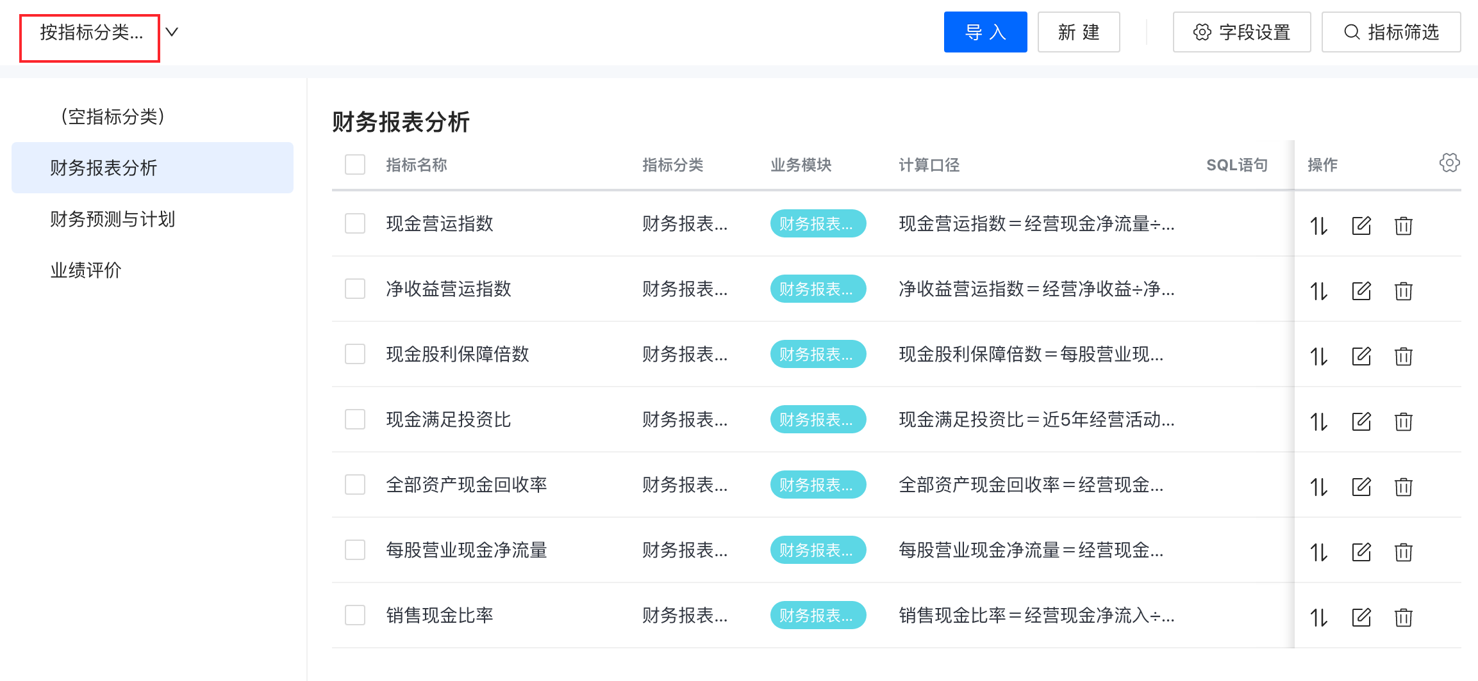Edit the 每股营业现金净流量 indicator
1478x681 pixels.
(x=1361, y=552)
